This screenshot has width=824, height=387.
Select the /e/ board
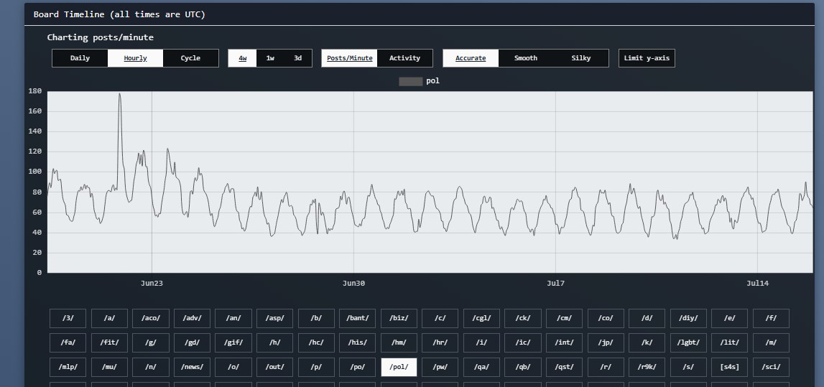pyautogui.click(x=729, y=318)
